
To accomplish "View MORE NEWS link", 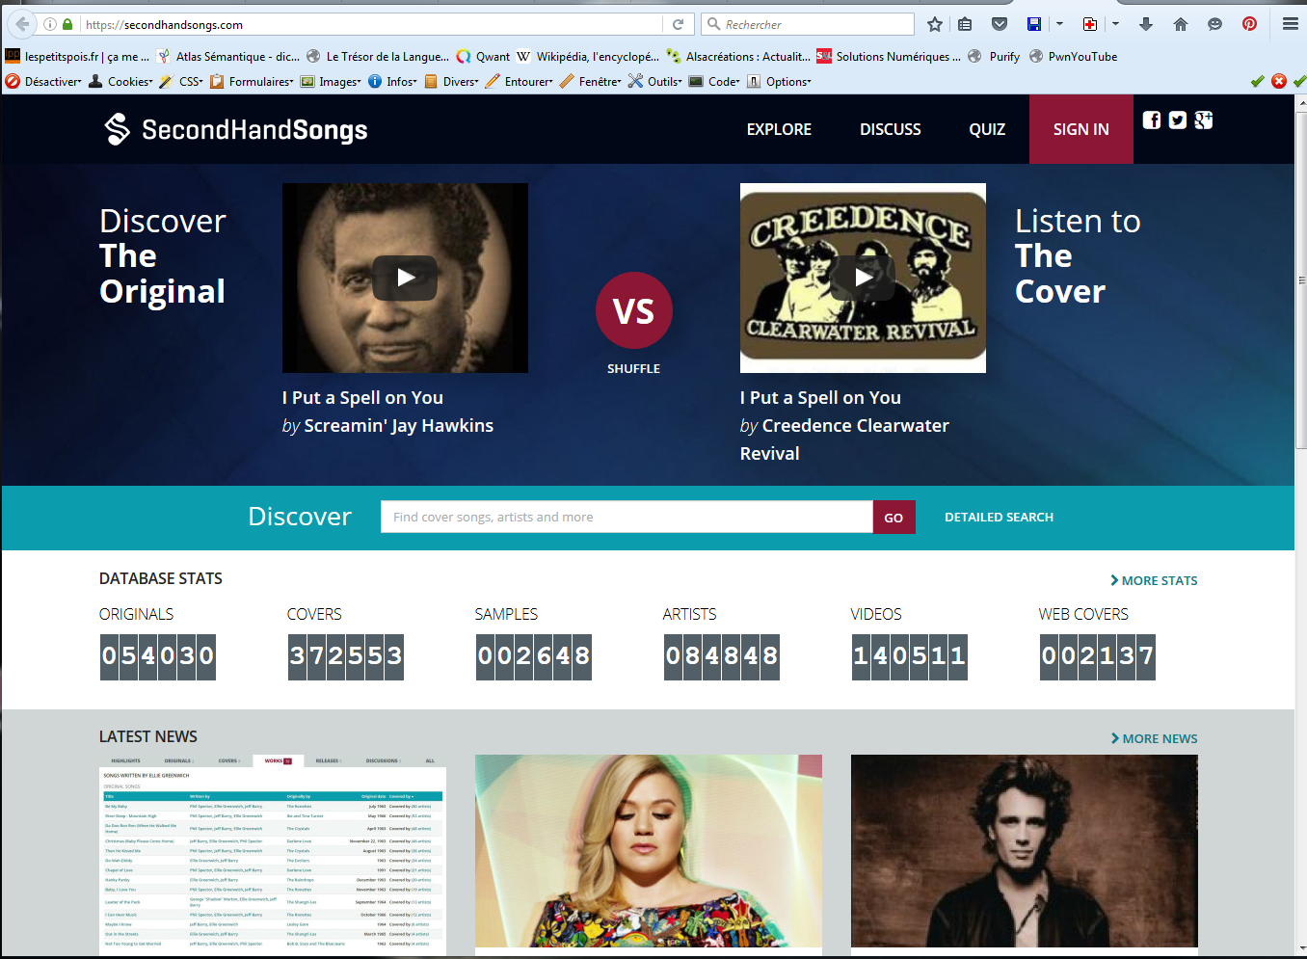I will coord(1154,738).
